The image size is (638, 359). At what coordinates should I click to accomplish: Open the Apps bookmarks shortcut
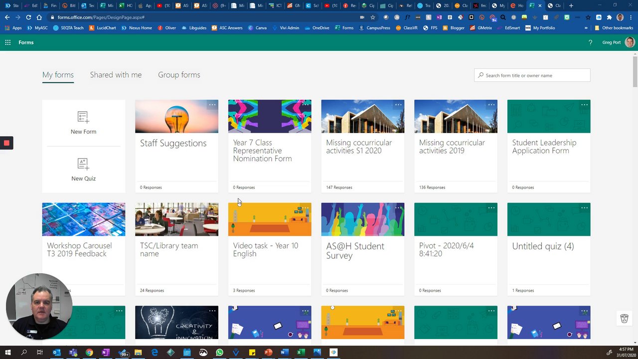[x=13, y=28]
